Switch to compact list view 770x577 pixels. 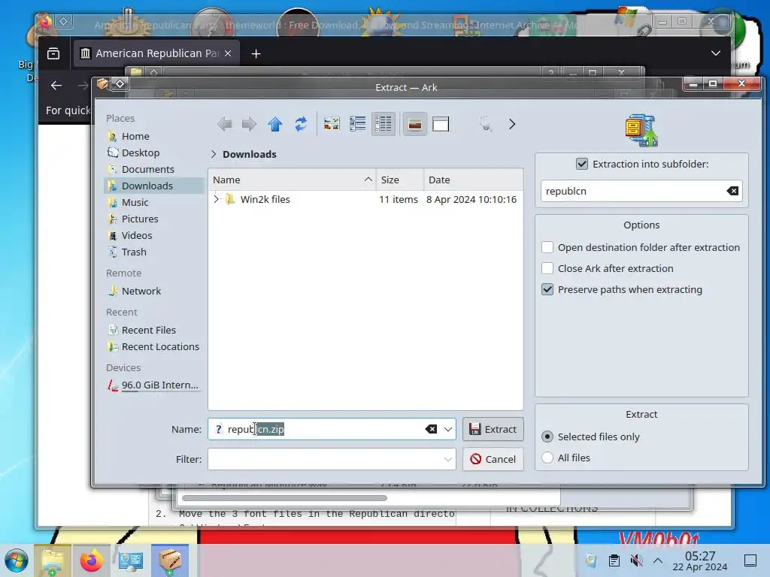pyautogui.click(x=357, y=124)
